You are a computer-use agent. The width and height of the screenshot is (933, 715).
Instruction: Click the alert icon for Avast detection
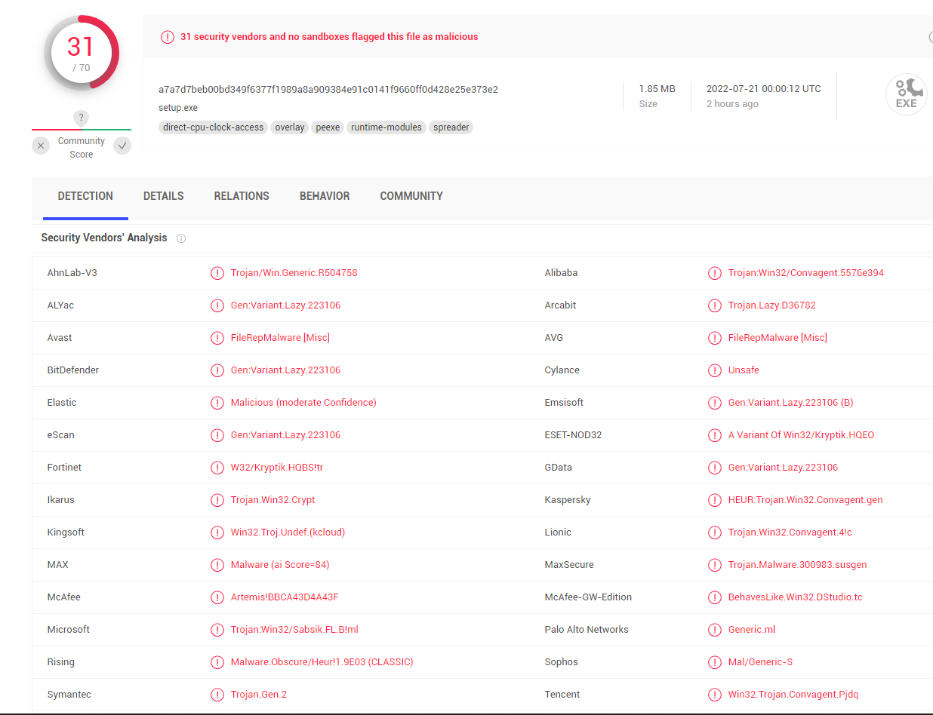pyautogui.click(x=217, y=338)
